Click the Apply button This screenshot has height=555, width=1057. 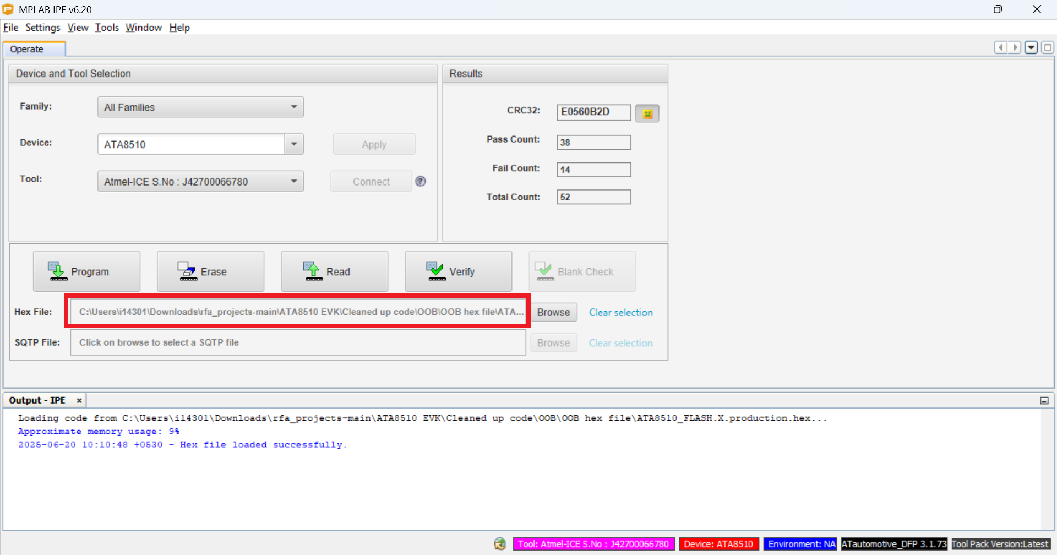[374, 144]
